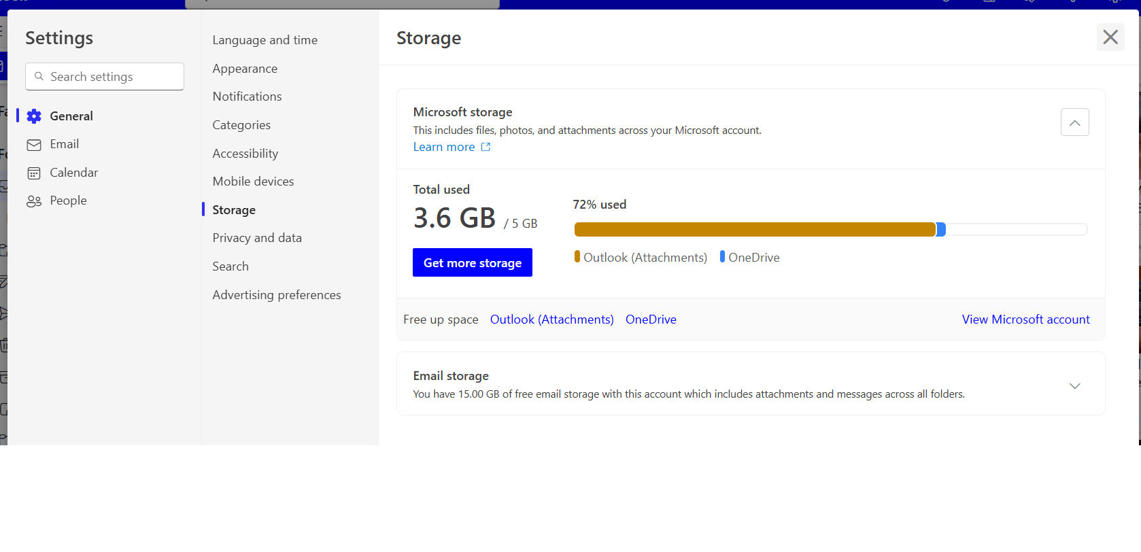Click the OneDrive free up space link
This screenshot has height=552, width=1141.
pyautogui.click(x=651, y=320)
